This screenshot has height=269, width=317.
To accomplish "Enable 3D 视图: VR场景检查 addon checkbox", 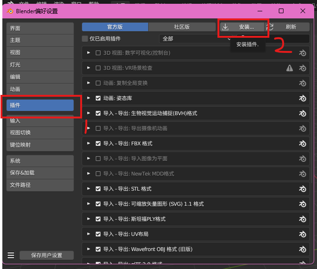I will pos(98,68).
